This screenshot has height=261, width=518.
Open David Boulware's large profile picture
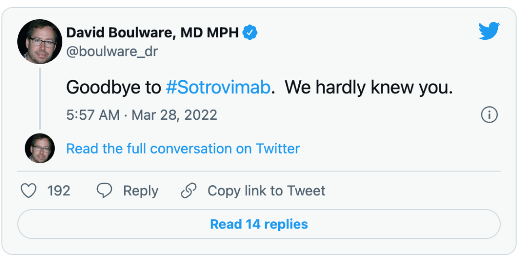40,42
